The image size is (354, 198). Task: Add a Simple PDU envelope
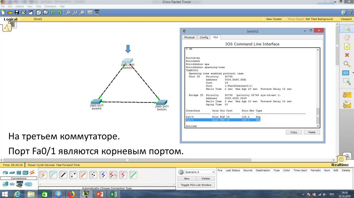(347, 95)
